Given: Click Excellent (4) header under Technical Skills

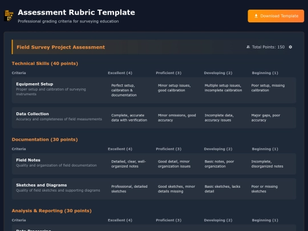Looking at the screenshot, I should click(x=120, y=73).
